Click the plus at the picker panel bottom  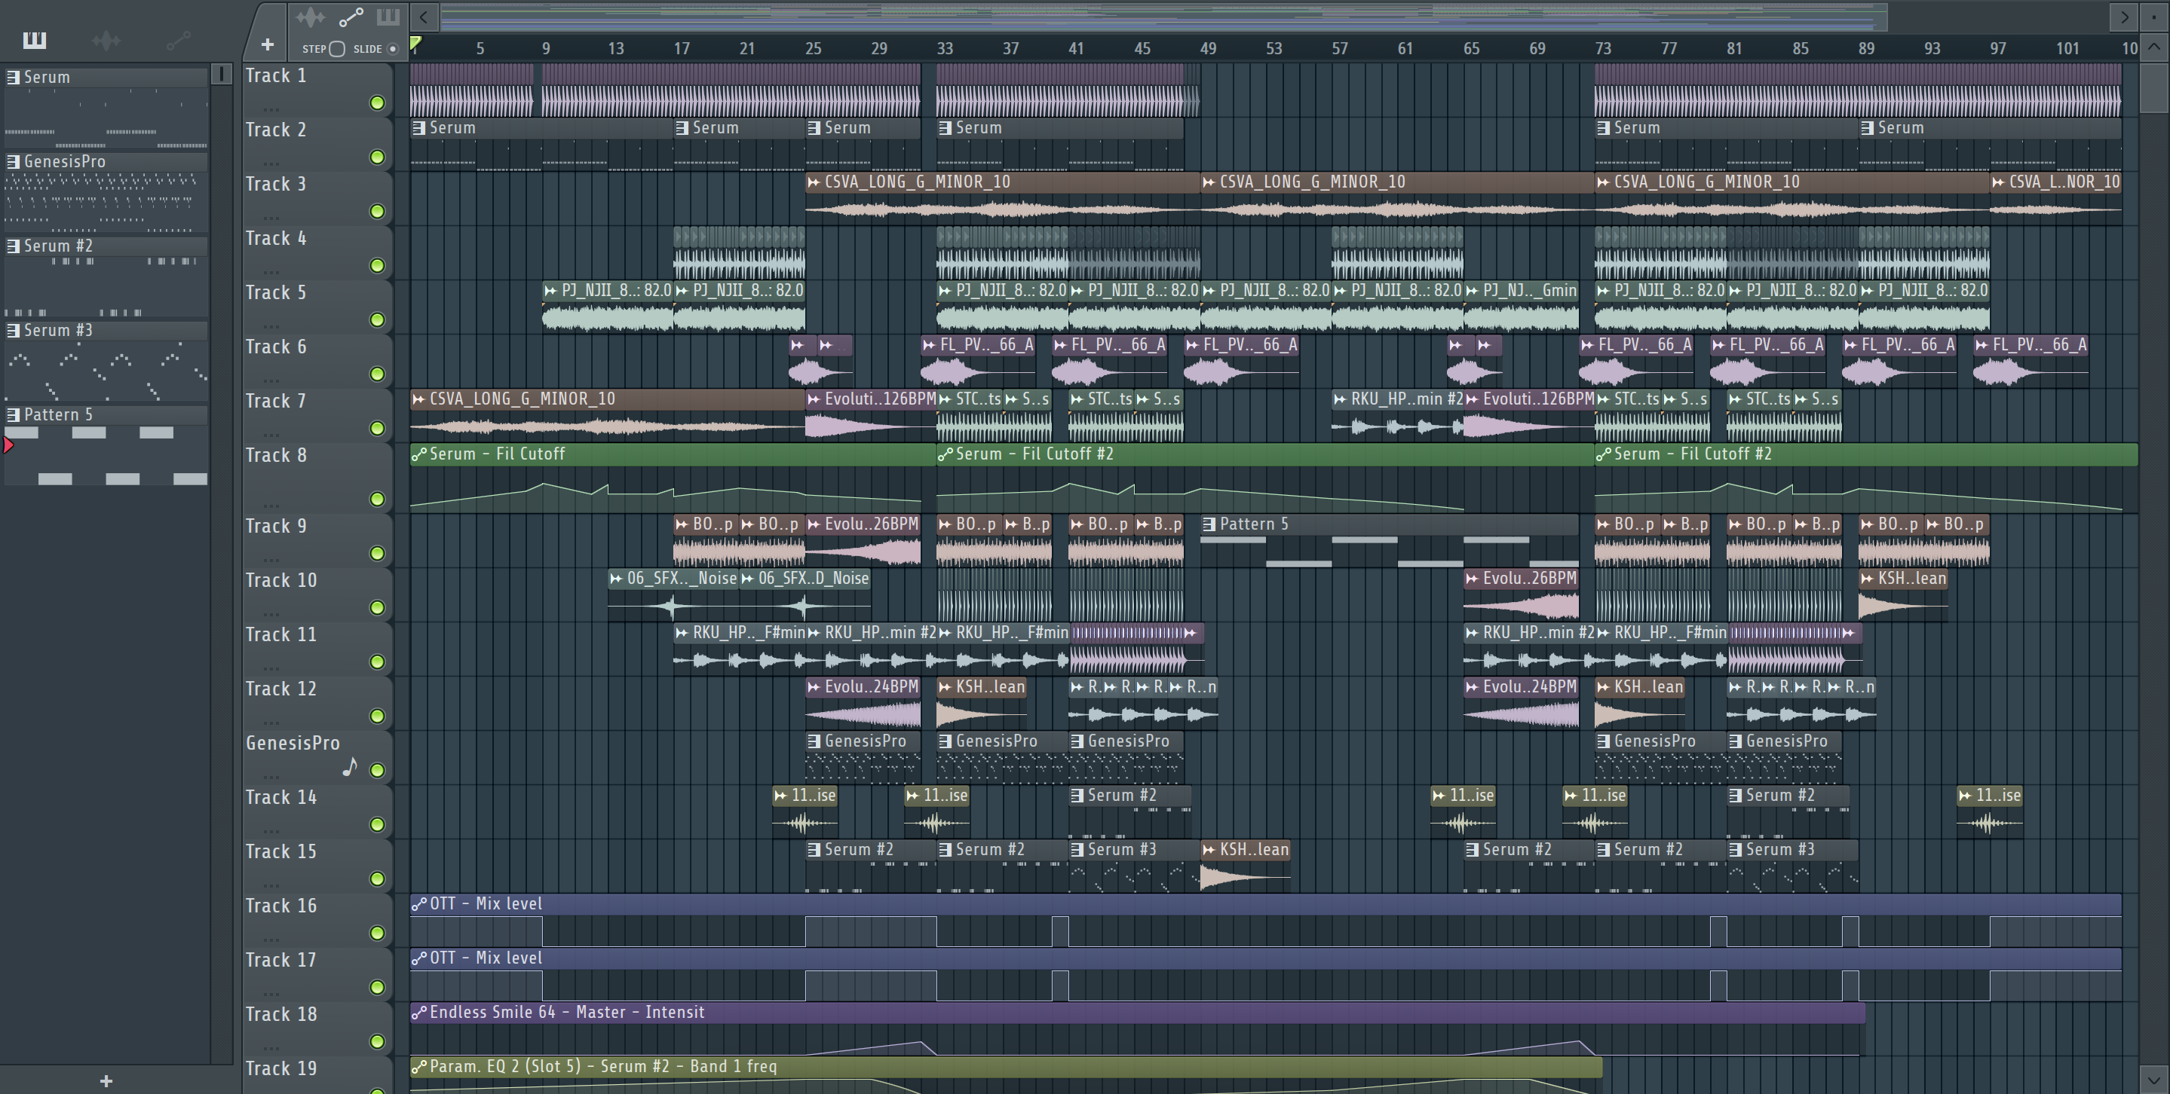pos(106,1080)
